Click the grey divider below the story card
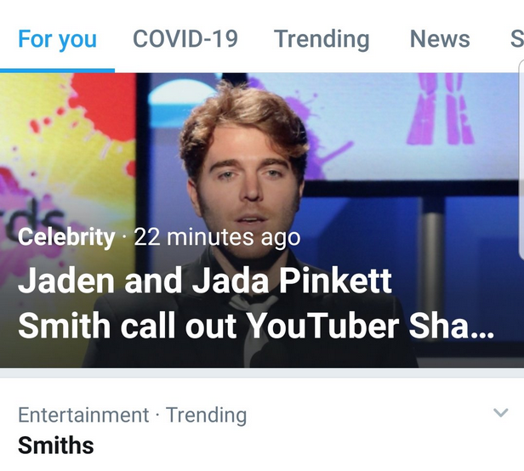524x471 pixels. pyautogui.click(x=262, y=372)
